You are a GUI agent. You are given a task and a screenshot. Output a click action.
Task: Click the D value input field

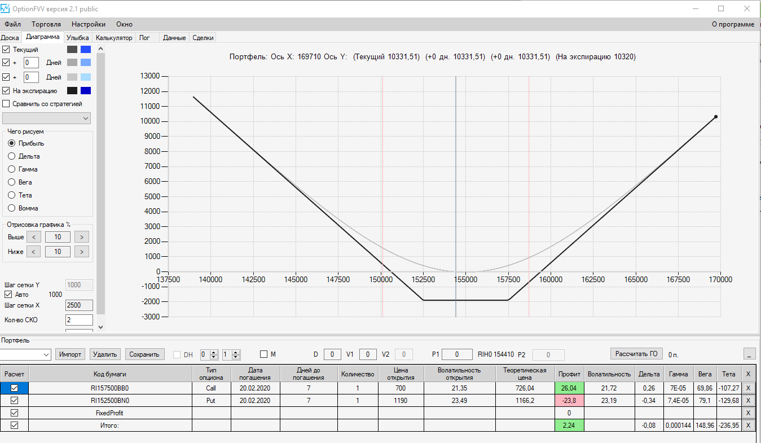pyautogui.click(x=332, y=354)
